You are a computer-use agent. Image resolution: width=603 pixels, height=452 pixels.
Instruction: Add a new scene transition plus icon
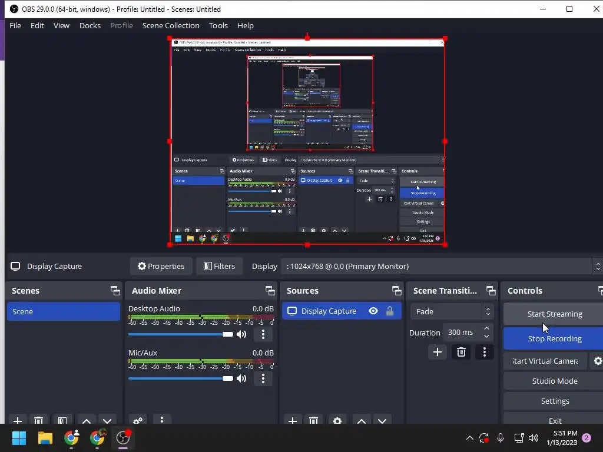(438, 352)
